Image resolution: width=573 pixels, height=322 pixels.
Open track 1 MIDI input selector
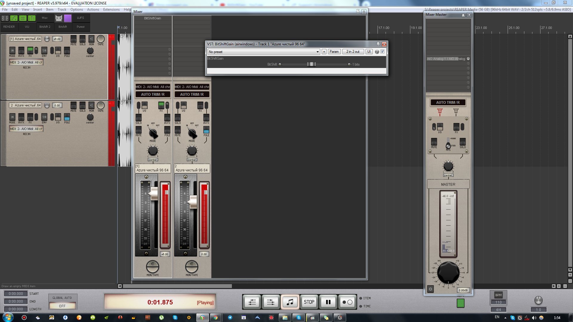coord(26,62)
